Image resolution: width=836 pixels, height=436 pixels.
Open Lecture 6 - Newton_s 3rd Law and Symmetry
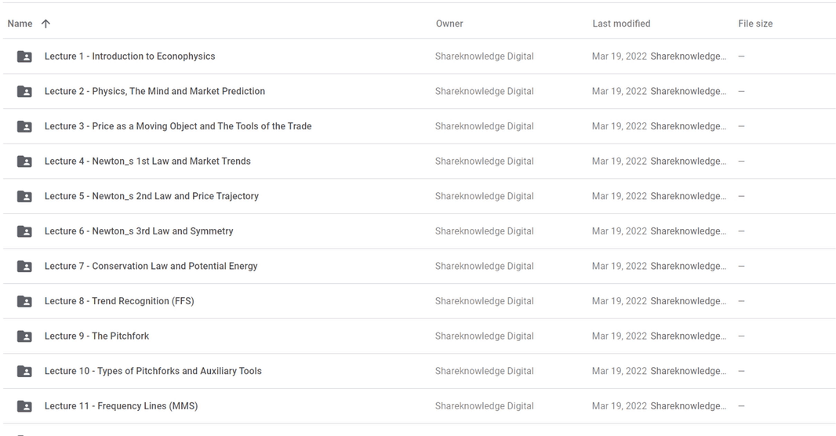pyautogui.click(x=139, y=231)
